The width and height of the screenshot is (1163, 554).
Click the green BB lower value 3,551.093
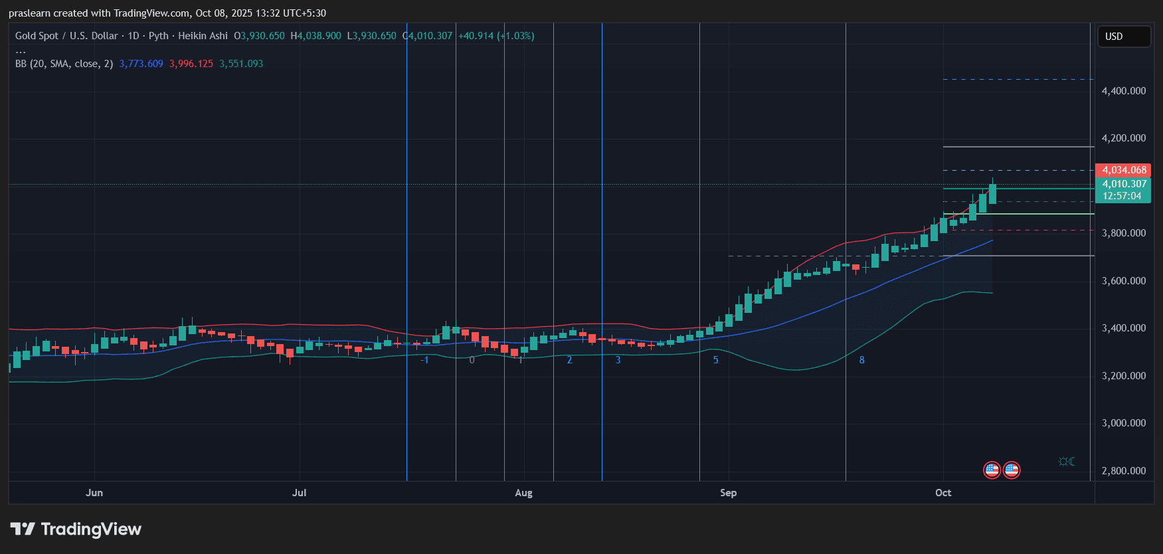pos(241,64)
